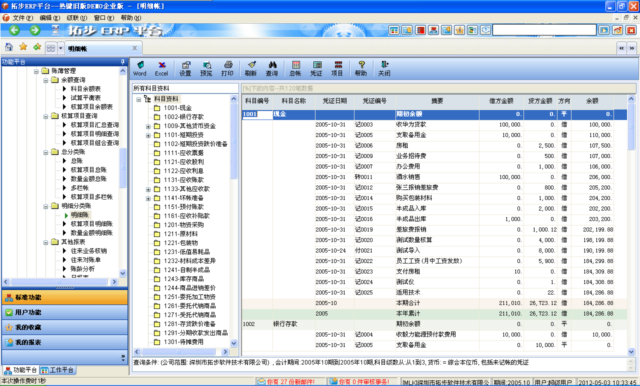This screenshot has width=640, height=386.
Task: Expand the 1133-其他应收款 tree node
Action: tap(148, 189)
